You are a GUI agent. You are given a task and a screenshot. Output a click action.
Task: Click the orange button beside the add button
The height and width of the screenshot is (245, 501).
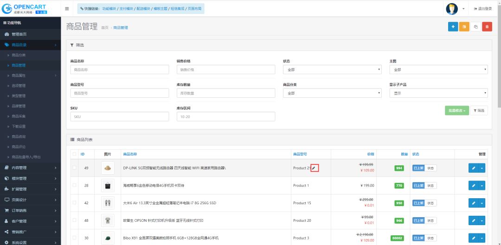(x=464, y=27)
